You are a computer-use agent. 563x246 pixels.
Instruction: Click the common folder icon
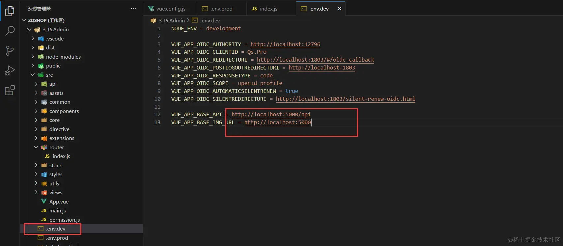[x=44, y=102]
